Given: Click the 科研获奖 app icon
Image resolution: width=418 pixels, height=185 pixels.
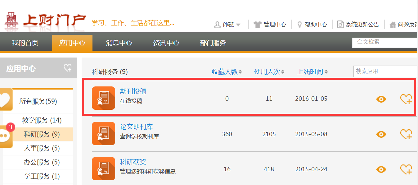Looking at the screenshot, I should coord(103,169).
